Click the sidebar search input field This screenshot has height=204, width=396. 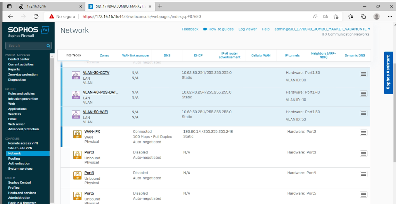(x=25, y=46)
